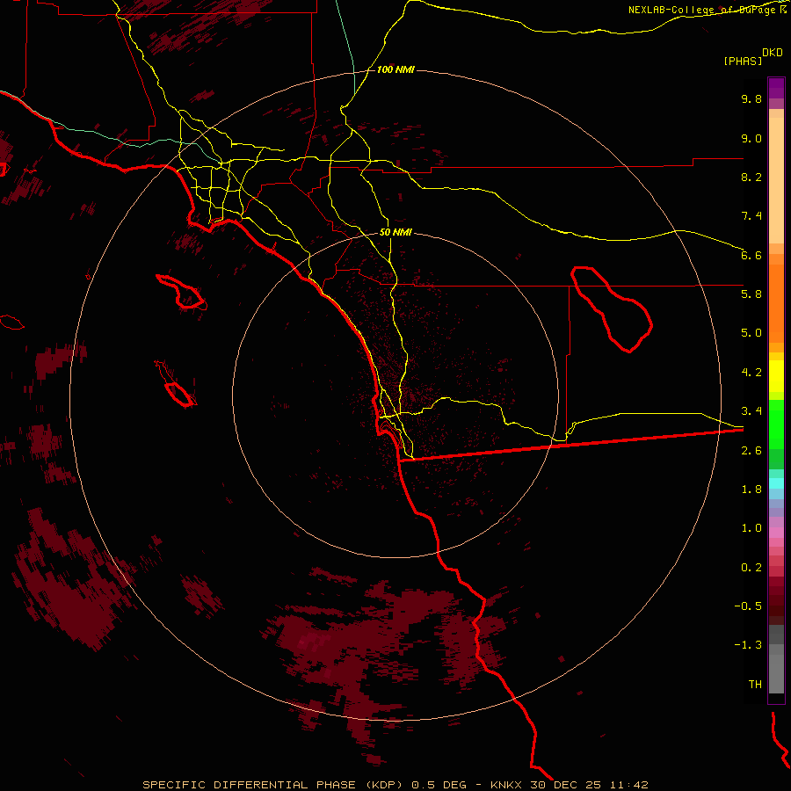Screen dimensions: 791x791
Task: Click the 5.0 scale label
Action: [751, 333]
